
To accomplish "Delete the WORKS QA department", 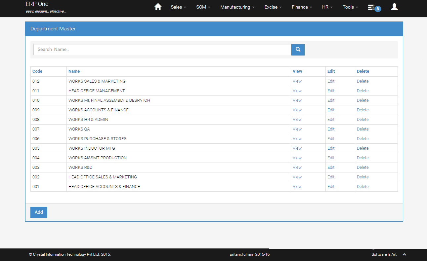I will click(363, 129).
